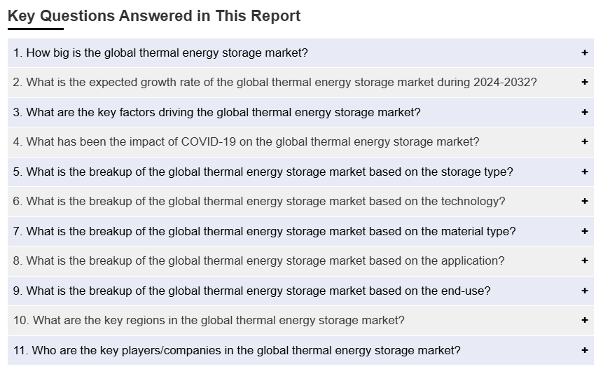The height and width of the screenshot is (369, 596).
Task: Click 'Key Questions Answered in This Report' heading
Action: coord(154,15)
